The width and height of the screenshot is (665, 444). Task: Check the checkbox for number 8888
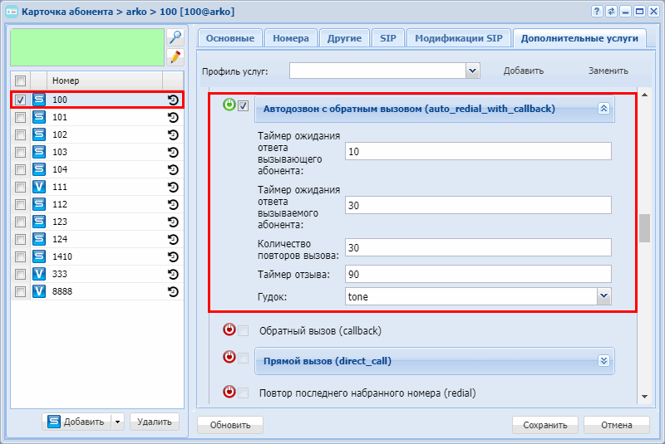tap(20, 291)
